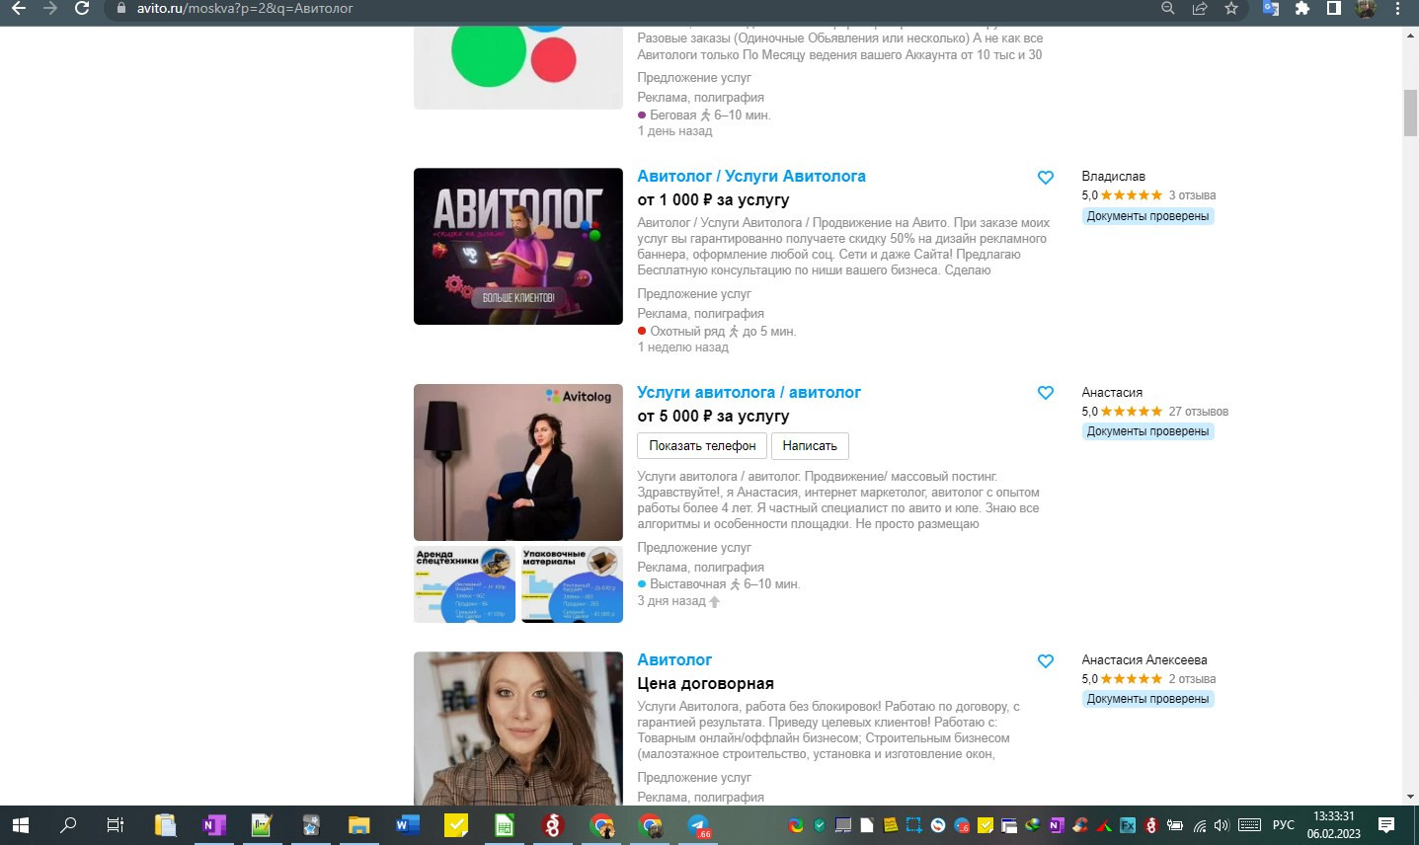The width and height of the screenshot is (1419, 845).
Task: Click 'от 5 000 ₽ за услугу' price
Action: pyautogui.click(x=713, y=417)
